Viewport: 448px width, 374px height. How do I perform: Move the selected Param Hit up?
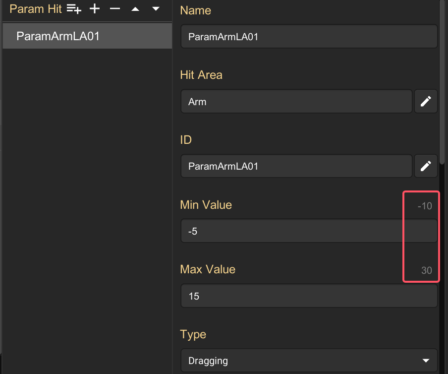click(135, 9)
